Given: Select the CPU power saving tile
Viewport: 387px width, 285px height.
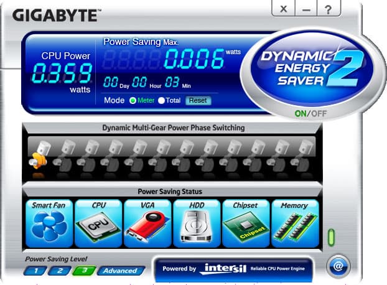Looking at the screenshot, I should pyautogui.click(x=98, y=223).
